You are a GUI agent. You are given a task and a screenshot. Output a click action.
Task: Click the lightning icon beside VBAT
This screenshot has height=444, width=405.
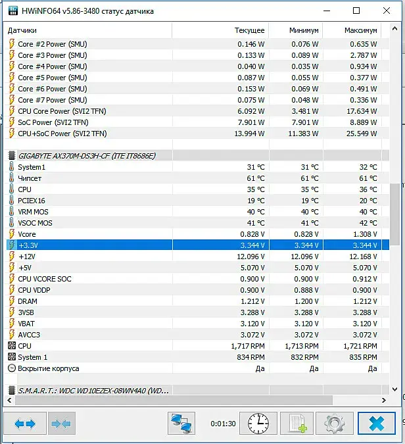pyautogui.click(x=12, y=324)
